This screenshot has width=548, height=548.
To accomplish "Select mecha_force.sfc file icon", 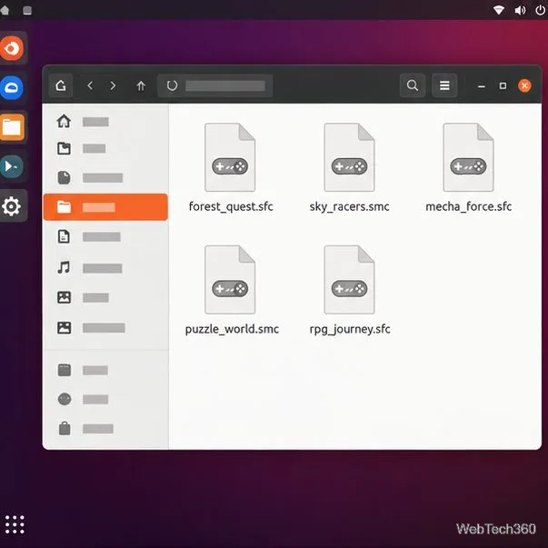I will (x=468, y=157).
